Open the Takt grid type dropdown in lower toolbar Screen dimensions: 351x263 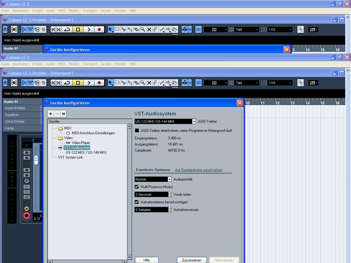pos(247,83)
